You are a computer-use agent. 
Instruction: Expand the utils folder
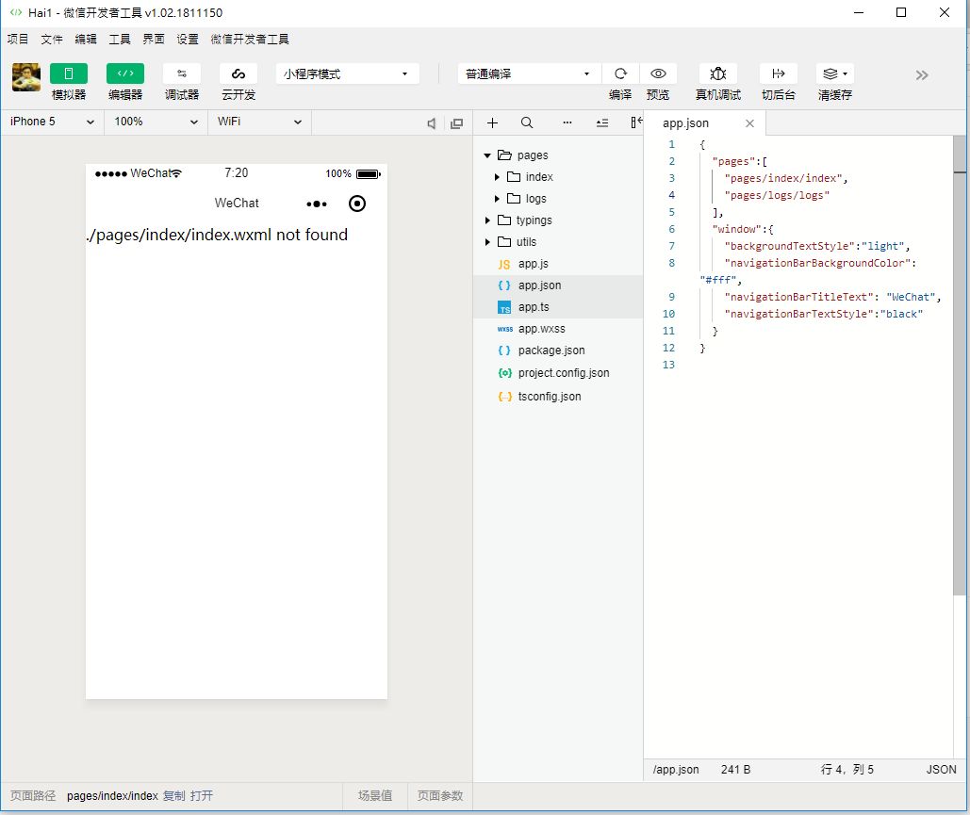pos(487,242)
